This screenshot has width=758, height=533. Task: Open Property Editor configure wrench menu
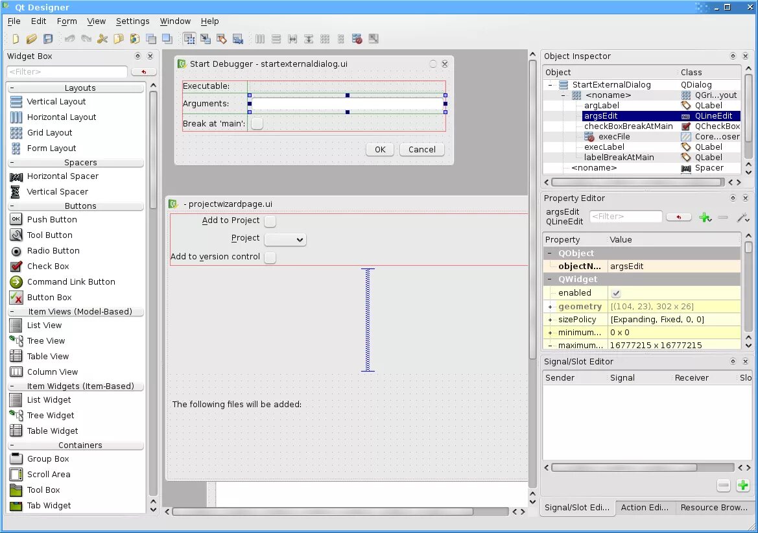(x=742, y=217)
